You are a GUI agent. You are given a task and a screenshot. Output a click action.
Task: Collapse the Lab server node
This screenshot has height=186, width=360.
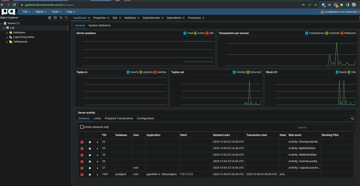click(x=4, y=28)
